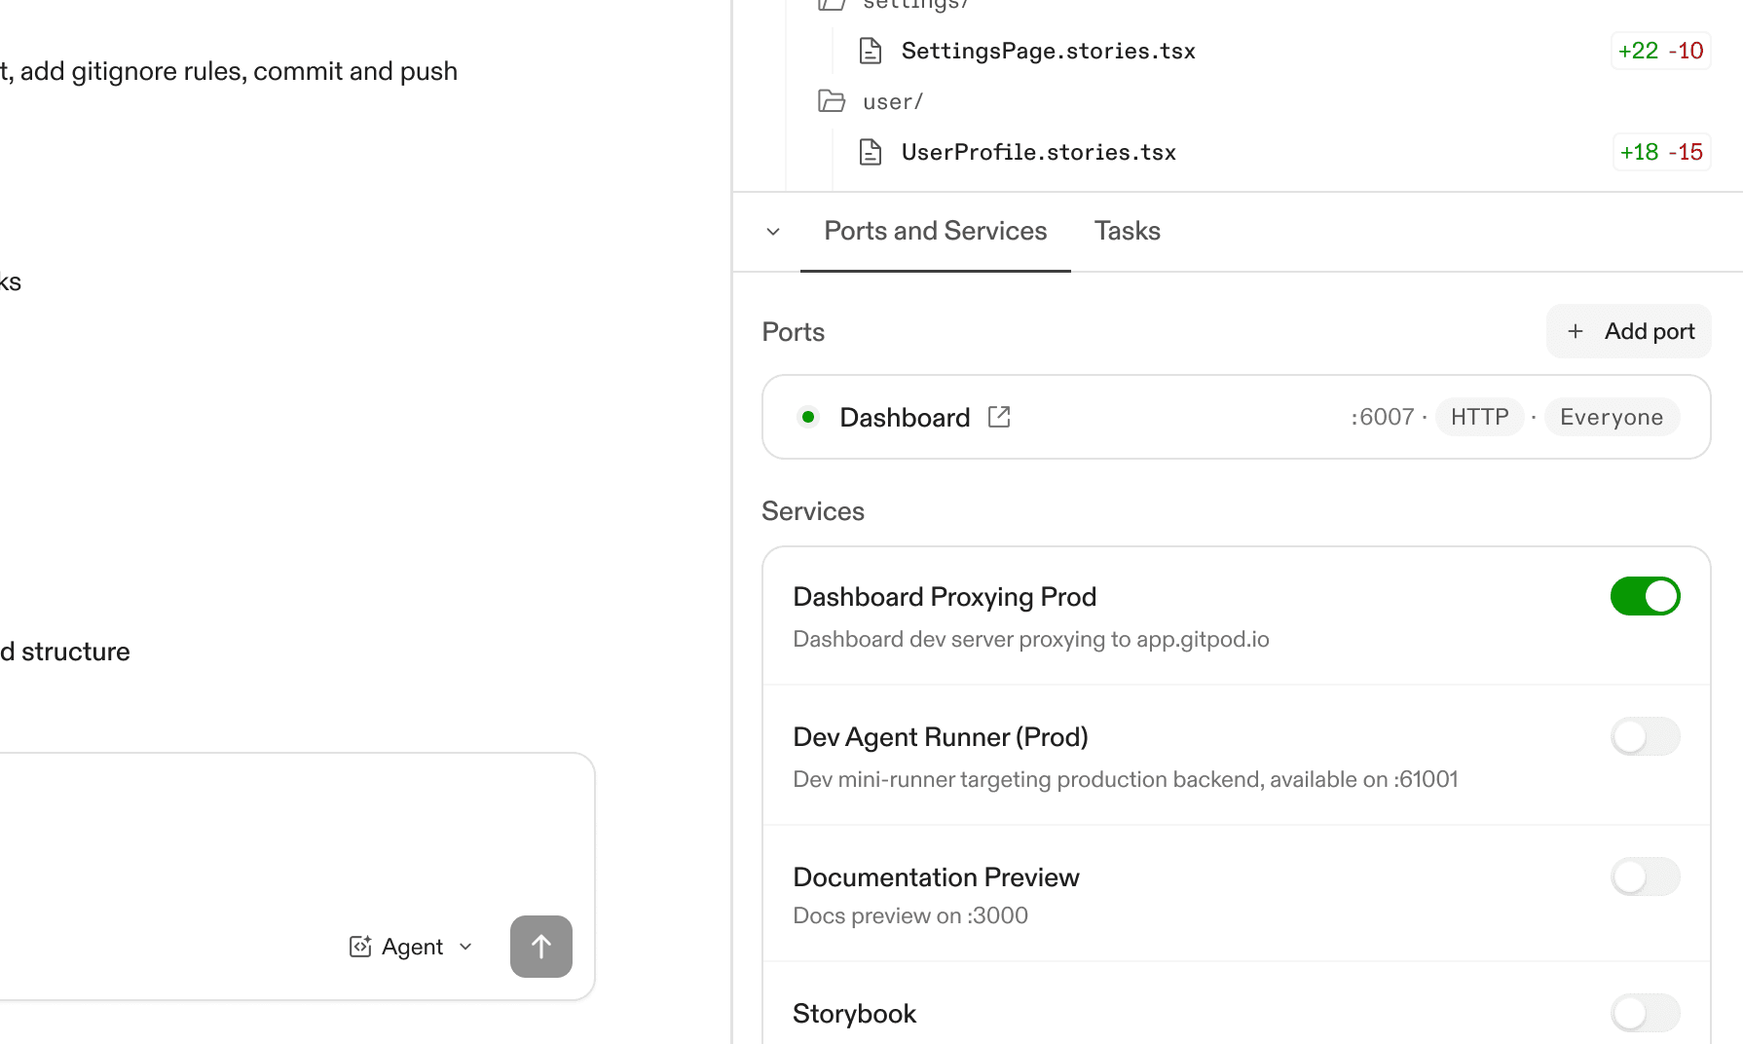Click the green status dot for Dashboard port
1743x1044 pixels.
(808, 416)
